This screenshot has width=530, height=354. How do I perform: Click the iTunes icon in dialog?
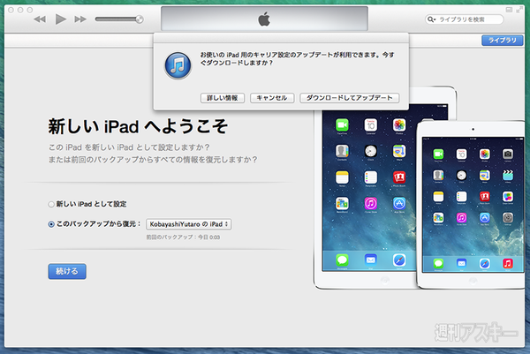pyautogui.click(x=178, y=66)
